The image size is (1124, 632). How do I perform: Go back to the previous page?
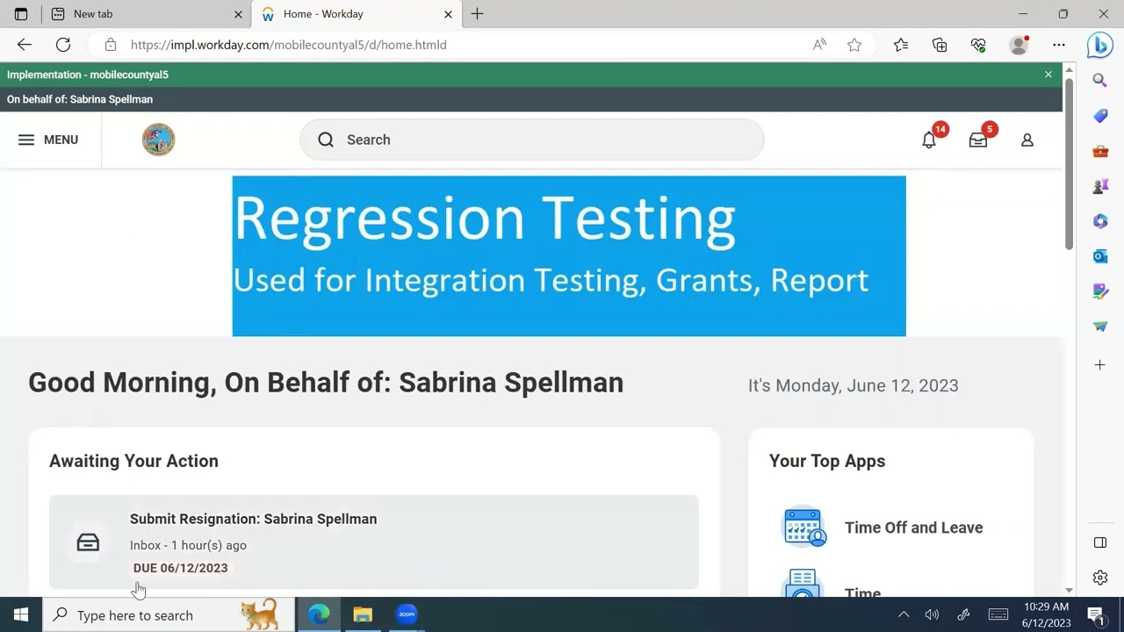[25, 45]
